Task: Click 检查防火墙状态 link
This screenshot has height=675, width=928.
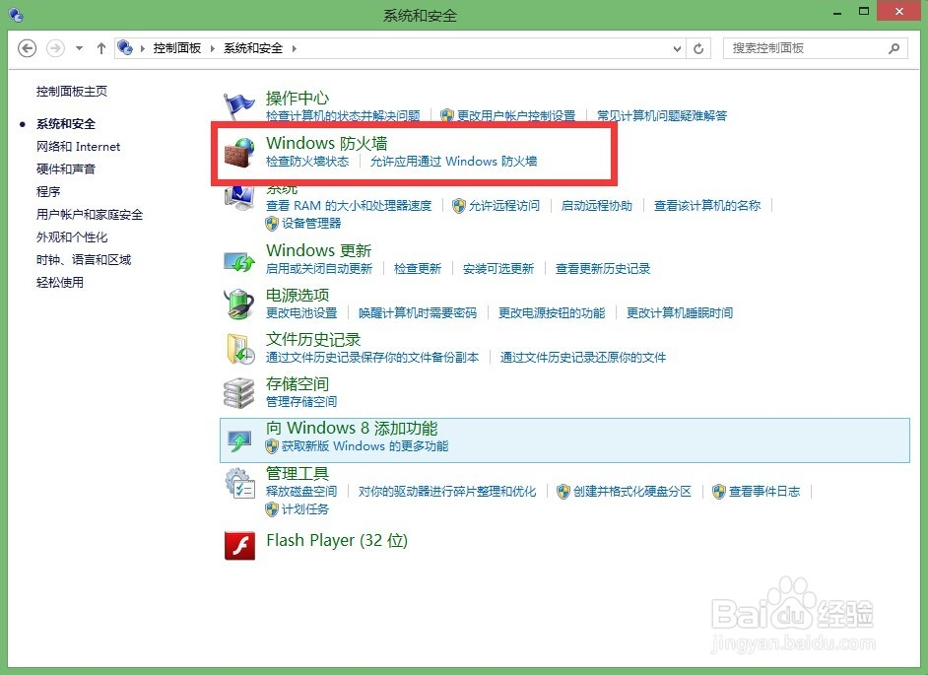Action: pos(307,161)
